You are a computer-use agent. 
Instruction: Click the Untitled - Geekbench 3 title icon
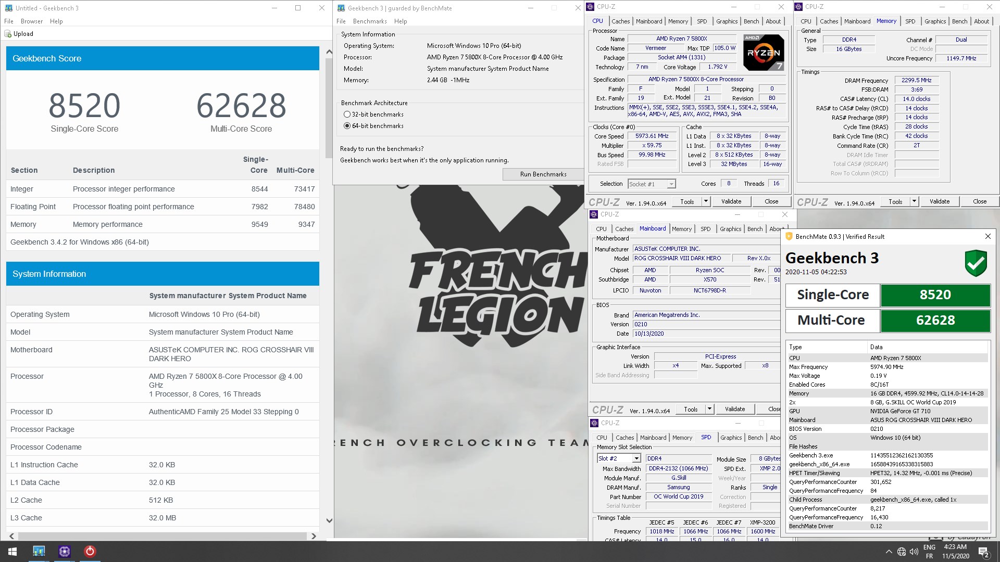(9, 8)
